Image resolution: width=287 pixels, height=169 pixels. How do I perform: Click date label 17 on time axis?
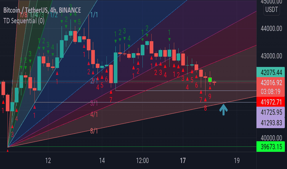pyautogui.click(x=183, y=161)
